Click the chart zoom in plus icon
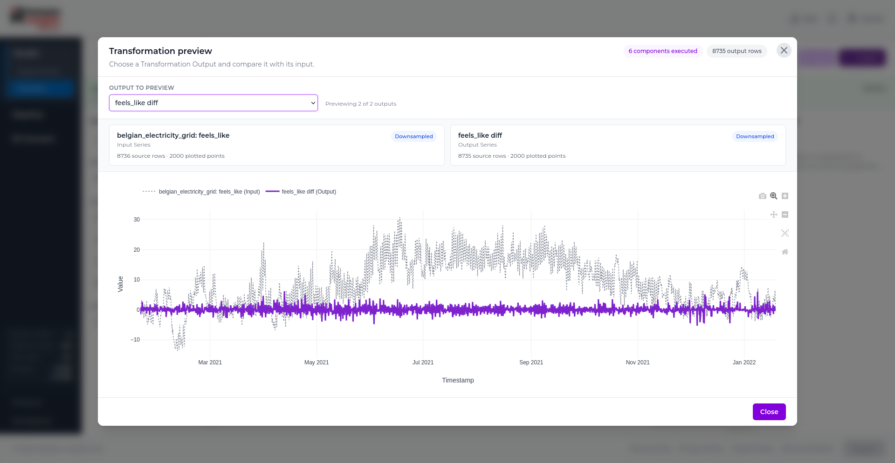The height and width of the screenshot is (463, 895). [785, 196]
